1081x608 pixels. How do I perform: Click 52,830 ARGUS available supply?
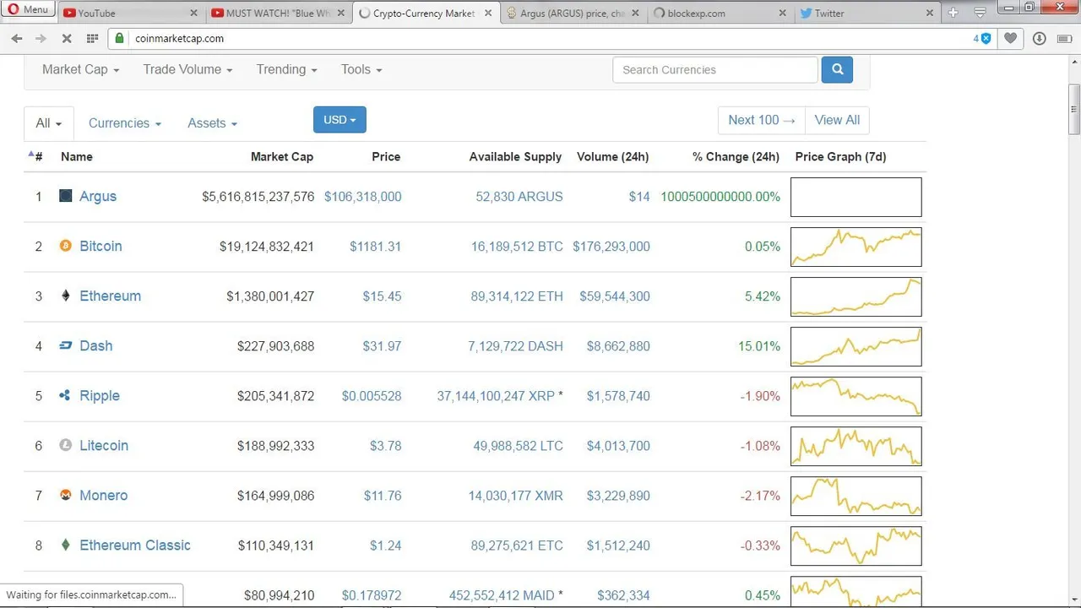(x=519, y=197)
